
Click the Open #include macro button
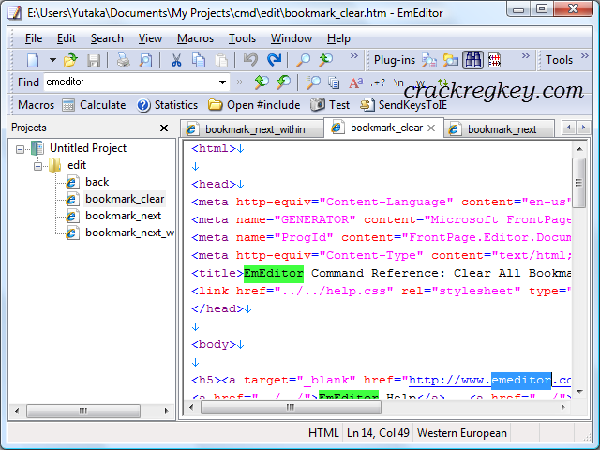point(254,105)
